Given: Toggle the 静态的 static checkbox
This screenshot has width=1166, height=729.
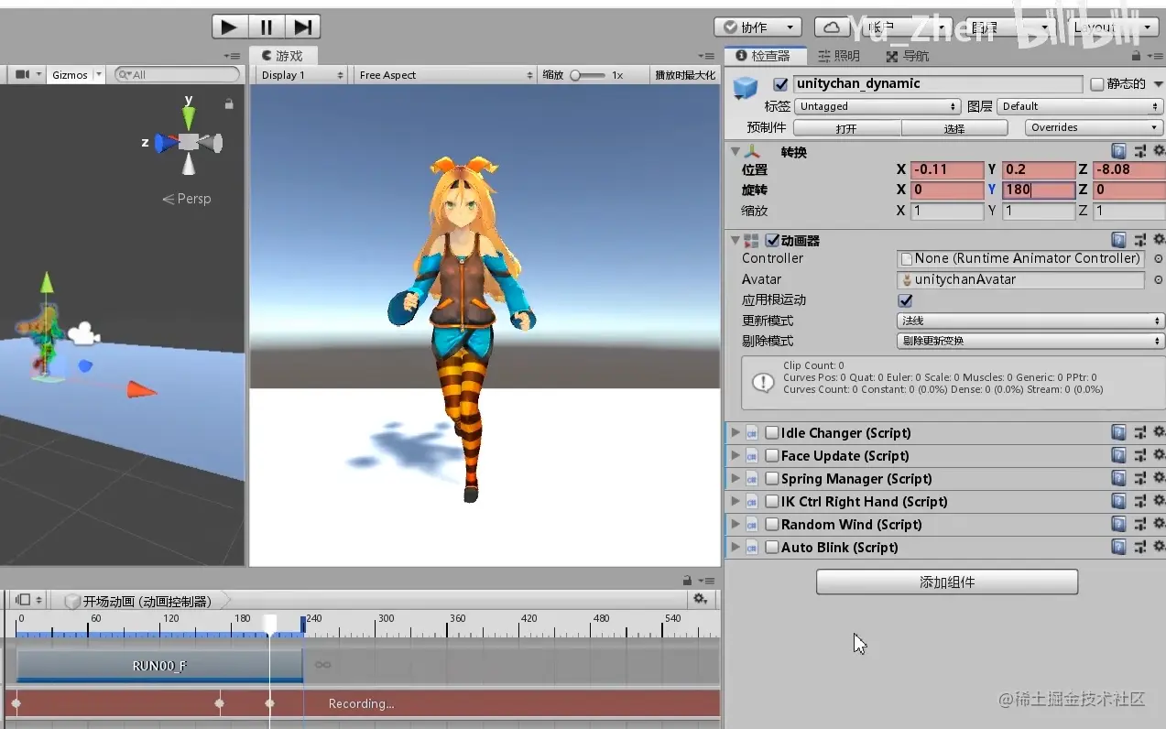Looking at the screenshot, I should coord(1097,84).
